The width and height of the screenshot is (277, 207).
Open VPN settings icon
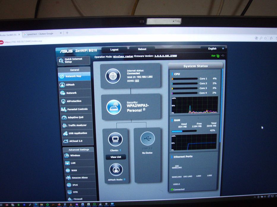click(69, 192)
